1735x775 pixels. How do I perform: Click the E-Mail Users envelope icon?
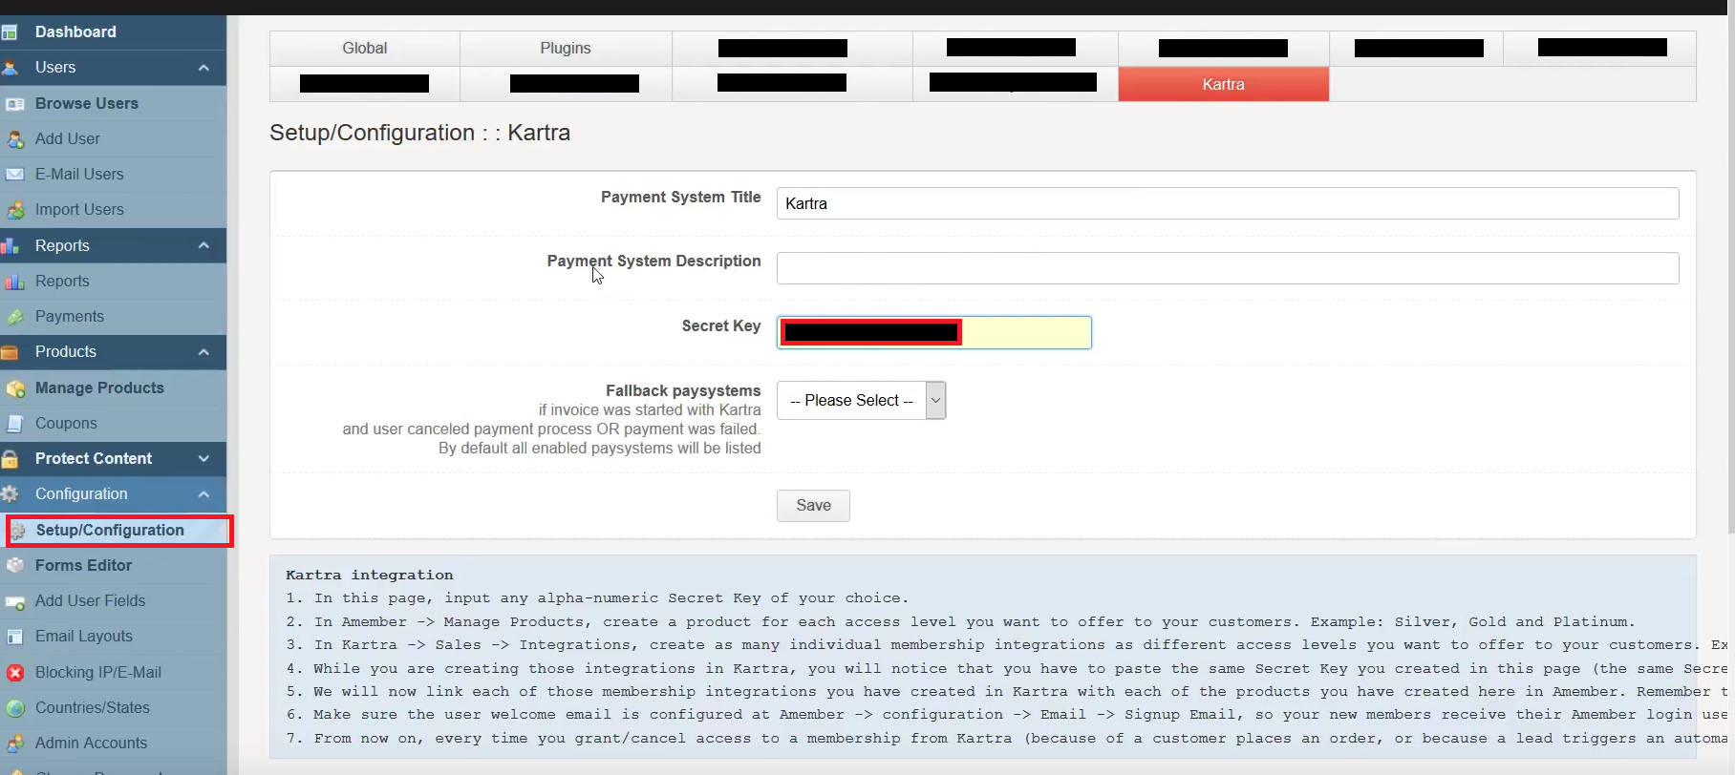[14, 175]
